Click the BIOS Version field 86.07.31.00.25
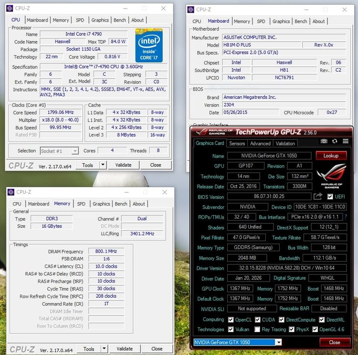Viewport: 358px width, 355px height. tap(269, 196)
